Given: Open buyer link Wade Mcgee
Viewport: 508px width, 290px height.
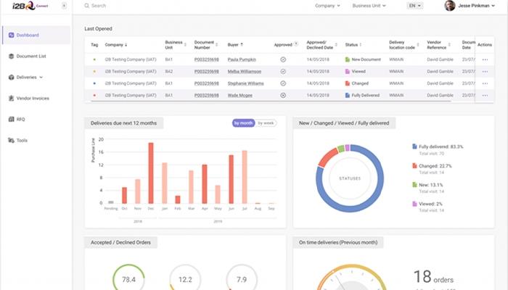Looking at the screenshot, I should [239, 96].
